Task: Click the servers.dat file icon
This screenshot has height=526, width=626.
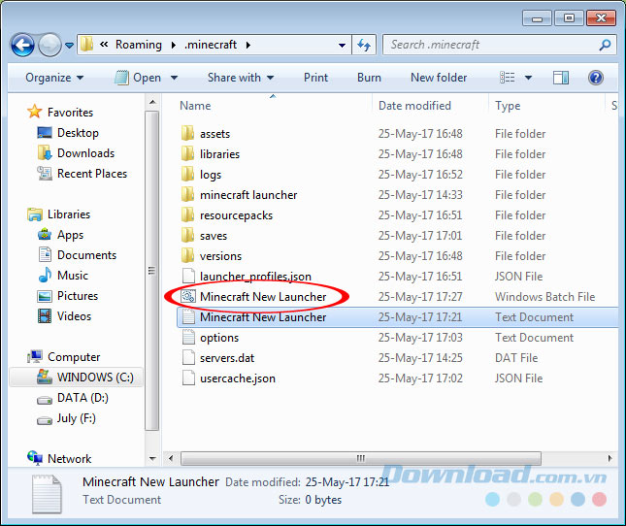Action: pyautogui.click(x=188, y=357)
